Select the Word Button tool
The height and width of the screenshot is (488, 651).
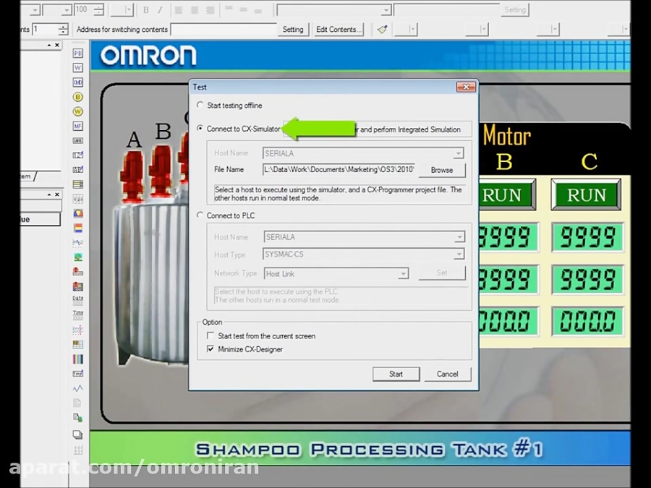click(77, 67)
